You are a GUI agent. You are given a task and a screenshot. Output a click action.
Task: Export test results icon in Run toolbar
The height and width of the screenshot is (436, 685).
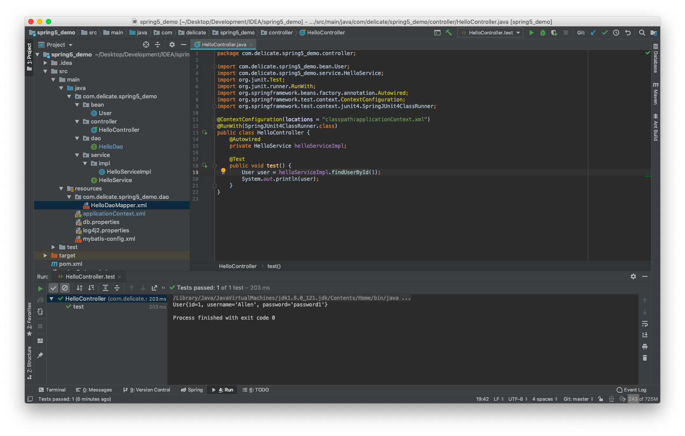[x=154, y=288]
